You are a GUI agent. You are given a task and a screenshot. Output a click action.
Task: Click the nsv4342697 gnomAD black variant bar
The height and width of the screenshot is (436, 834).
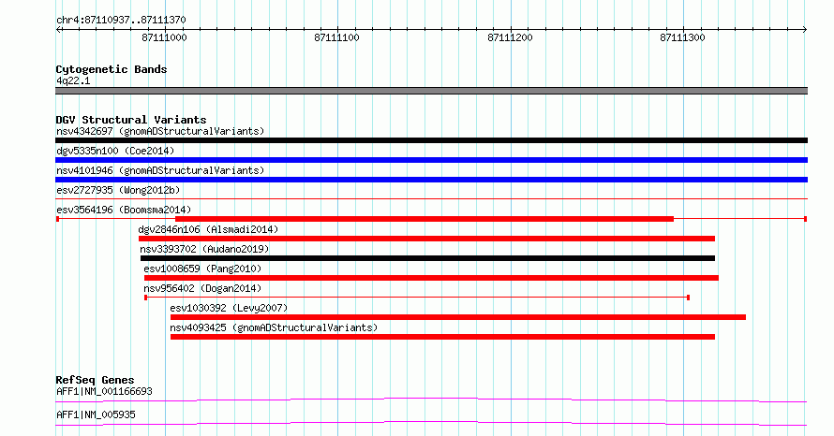431,140
